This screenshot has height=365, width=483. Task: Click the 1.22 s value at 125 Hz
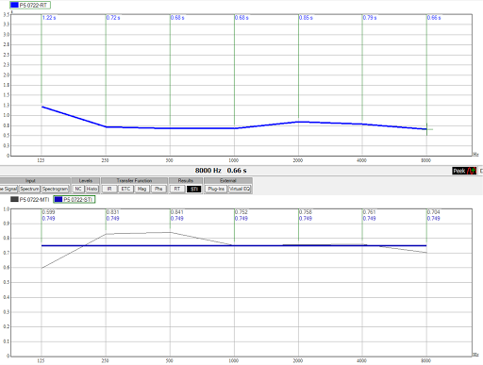pos(49,18)
